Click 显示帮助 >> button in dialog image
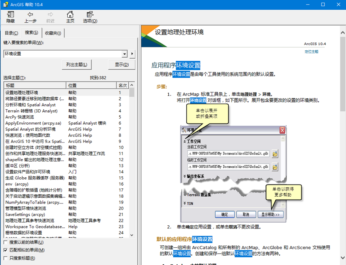This screenshot has width=346, height=265. click(x=270, y=215)
